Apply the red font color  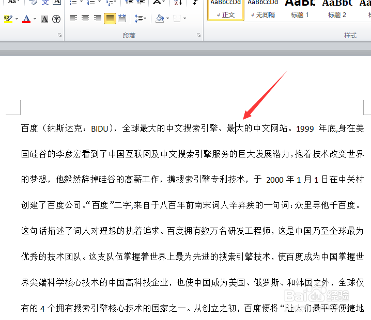(26, 19)
